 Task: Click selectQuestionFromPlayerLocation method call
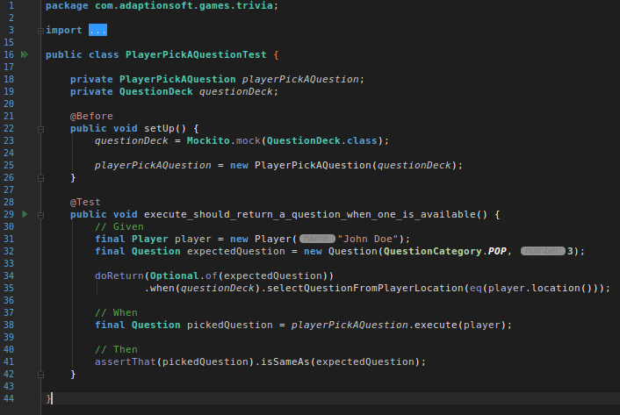coord(365,288)
